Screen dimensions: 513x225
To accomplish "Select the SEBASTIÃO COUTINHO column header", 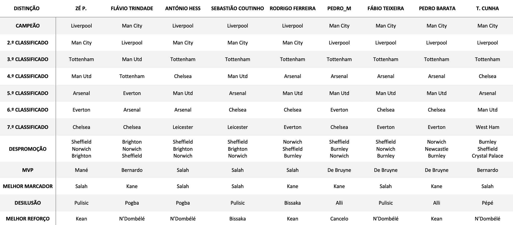I will coord(237,9).
